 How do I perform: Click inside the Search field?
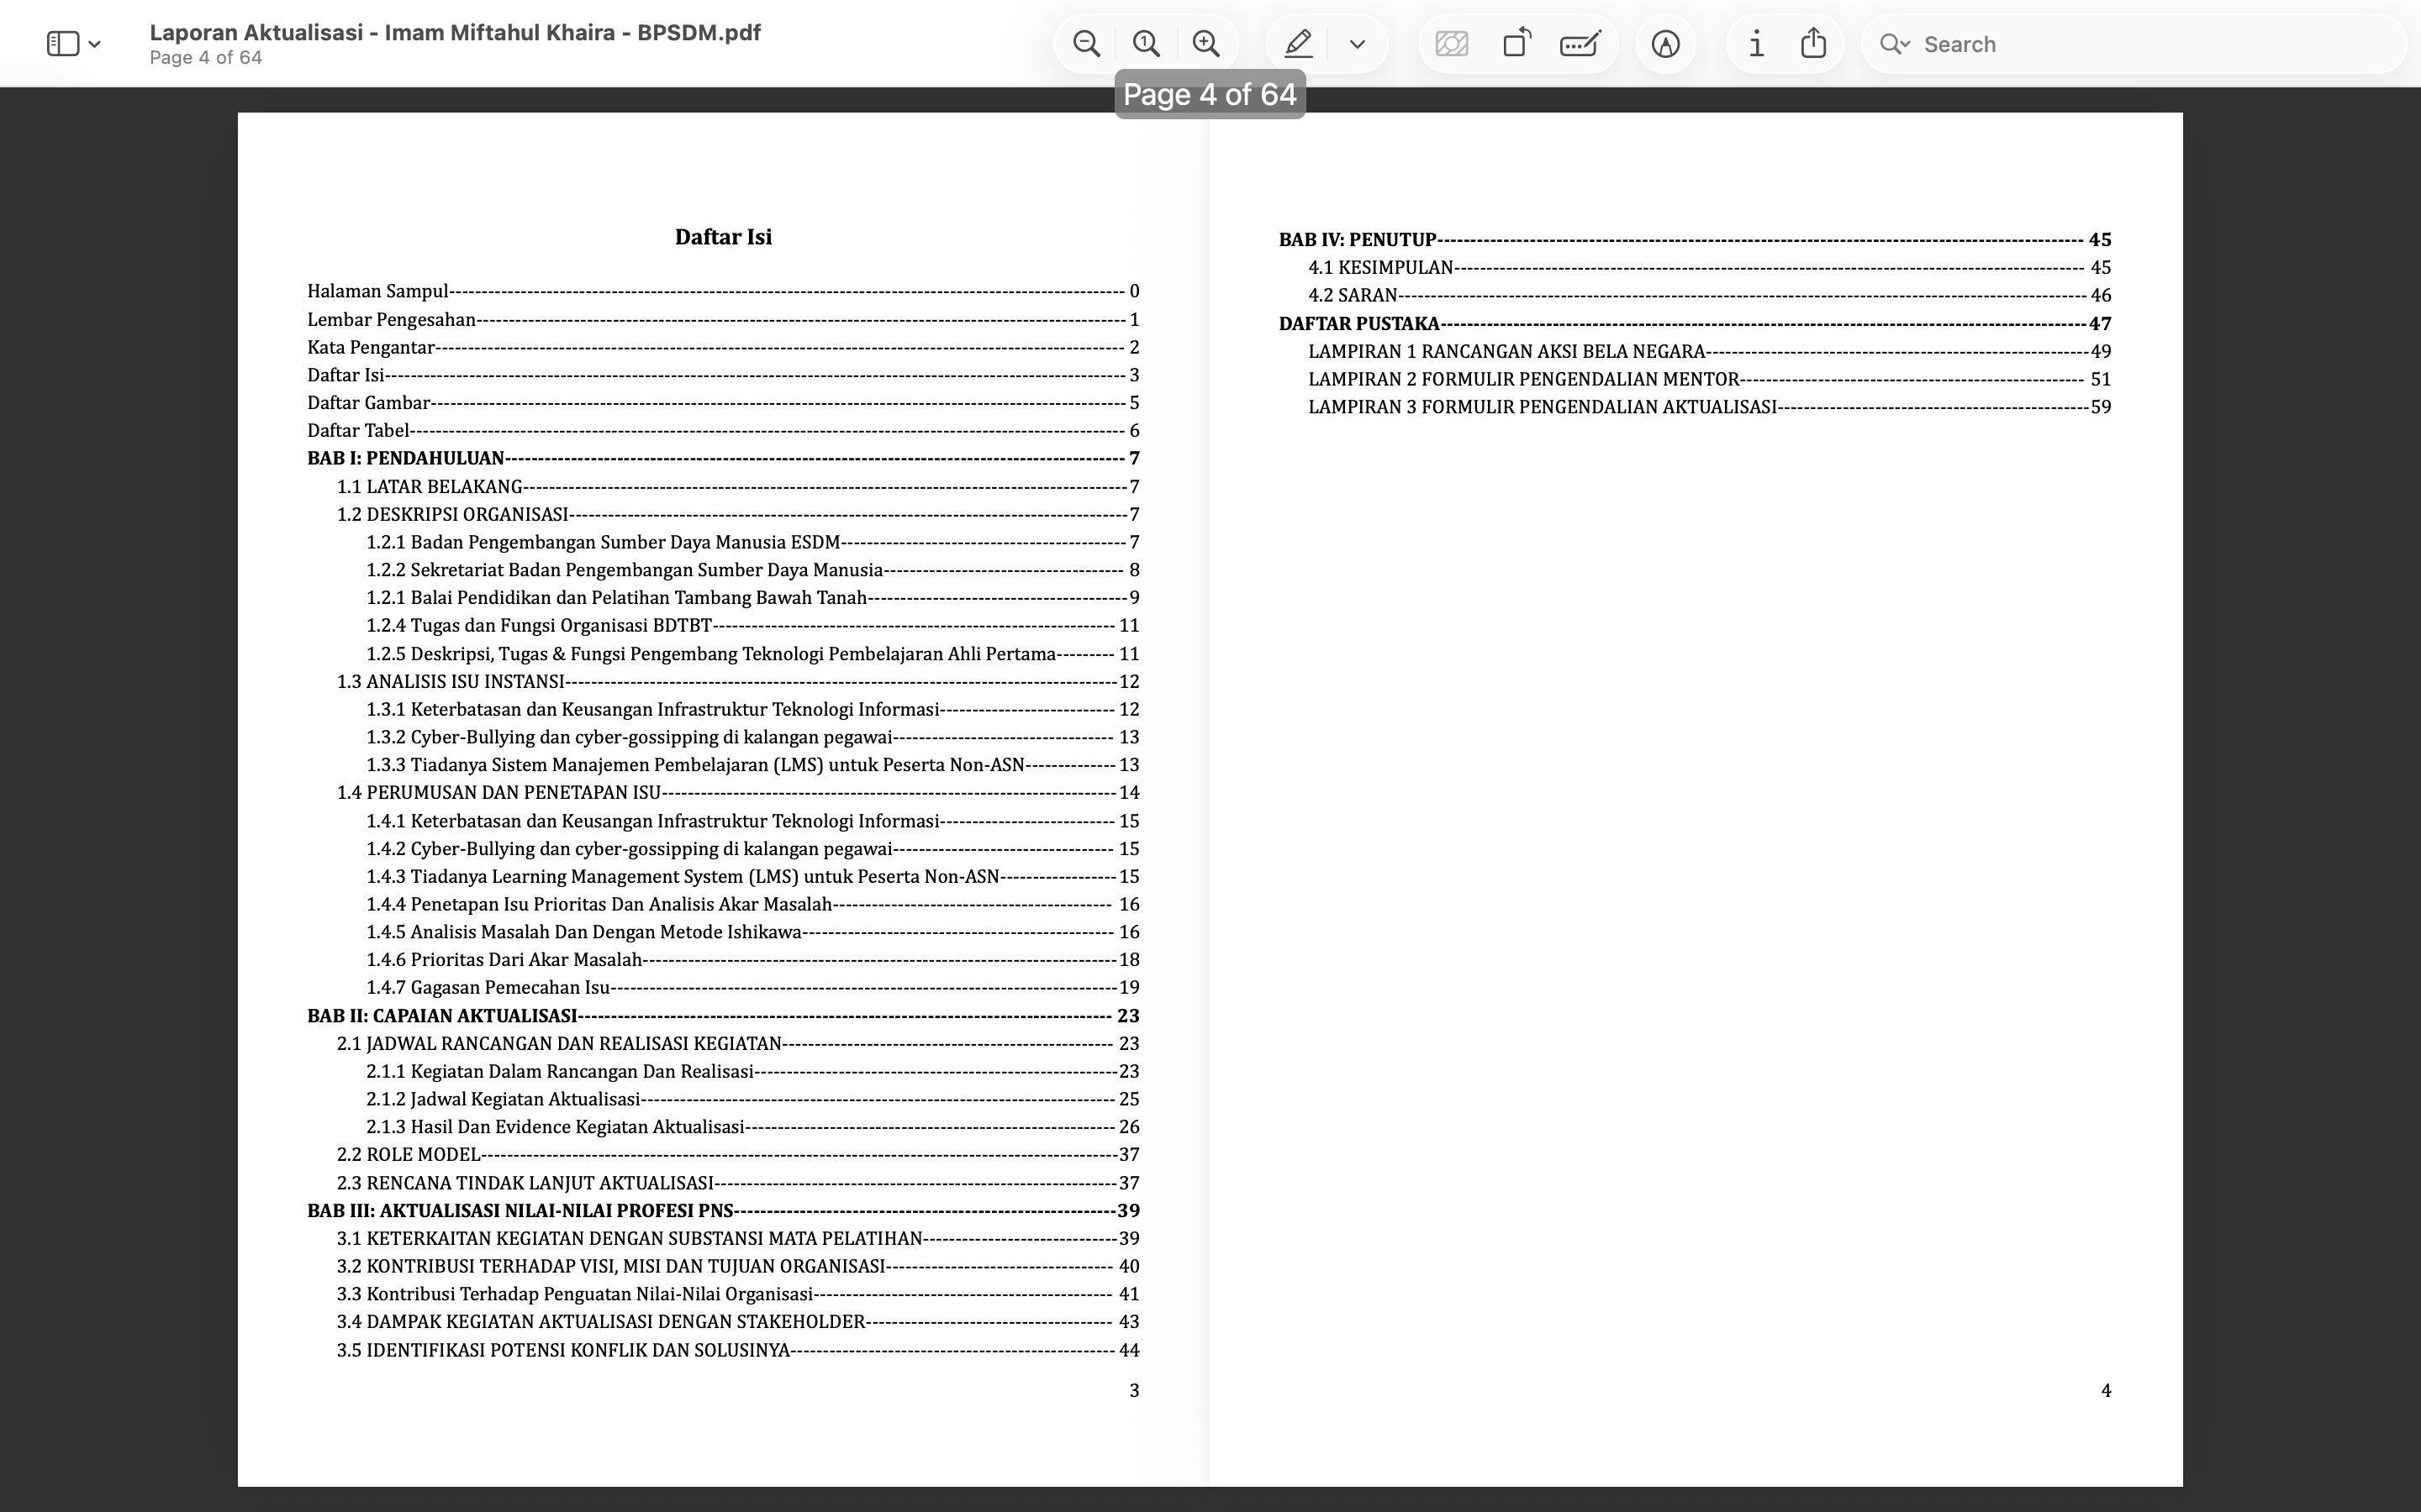pyautogui.click(x=2151, y=44)
